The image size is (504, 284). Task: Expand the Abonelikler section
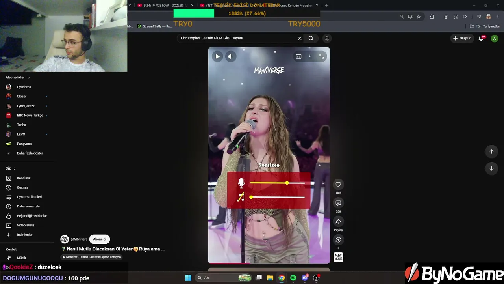click(x=18, y=77)
